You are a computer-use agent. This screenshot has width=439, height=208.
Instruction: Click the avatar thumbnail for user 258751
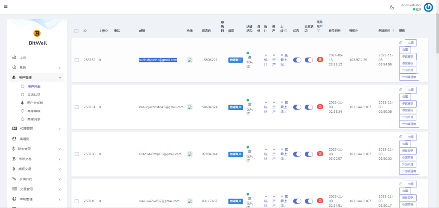(x=190, y=107)
